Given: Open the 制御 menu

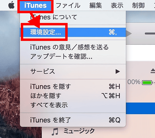Looking at the screenshot, I should tap(138, 6).
